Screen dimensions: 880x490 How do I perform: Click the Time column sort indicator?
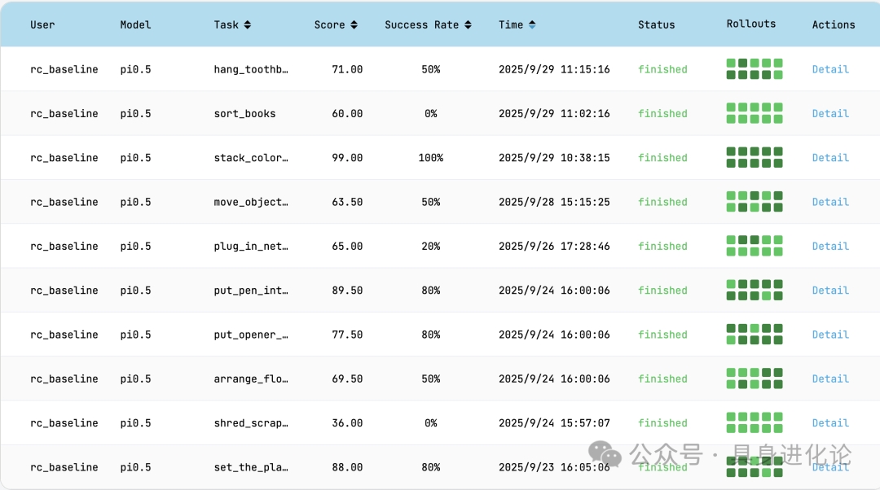tap(532, 25)
